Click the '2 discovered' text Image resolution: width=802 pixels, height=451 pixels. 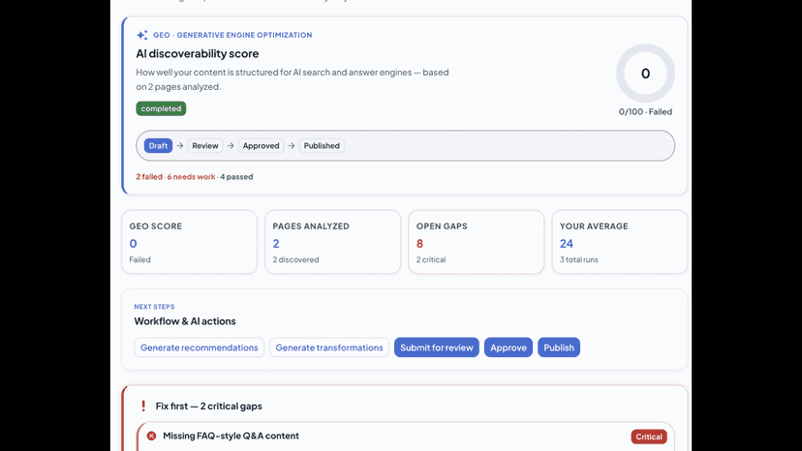click(295, 259)
